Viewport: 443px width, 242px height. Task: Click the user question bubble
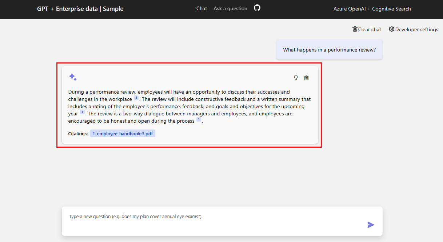330,50
